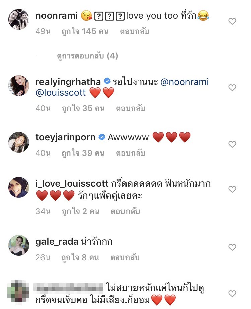Image resolution: width=251 pixels, height=309 pixels.
Task: Open noonrami's profile picture
Action: (x=19, y=19)
